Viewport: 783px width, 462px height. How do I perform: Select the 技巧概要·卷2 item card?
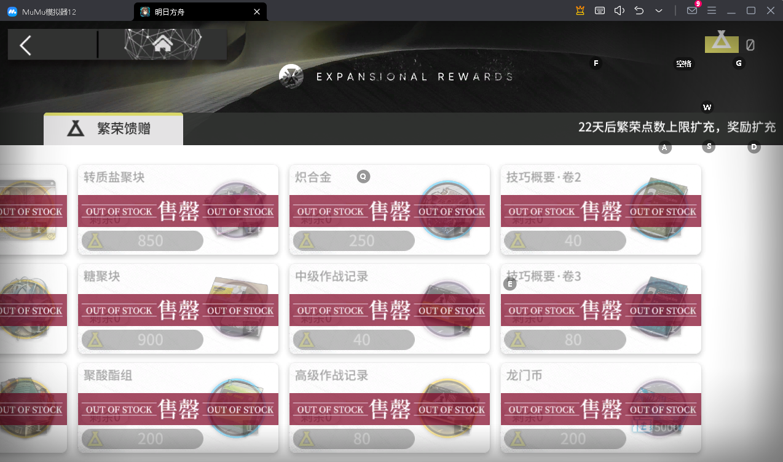click(600, 209)
